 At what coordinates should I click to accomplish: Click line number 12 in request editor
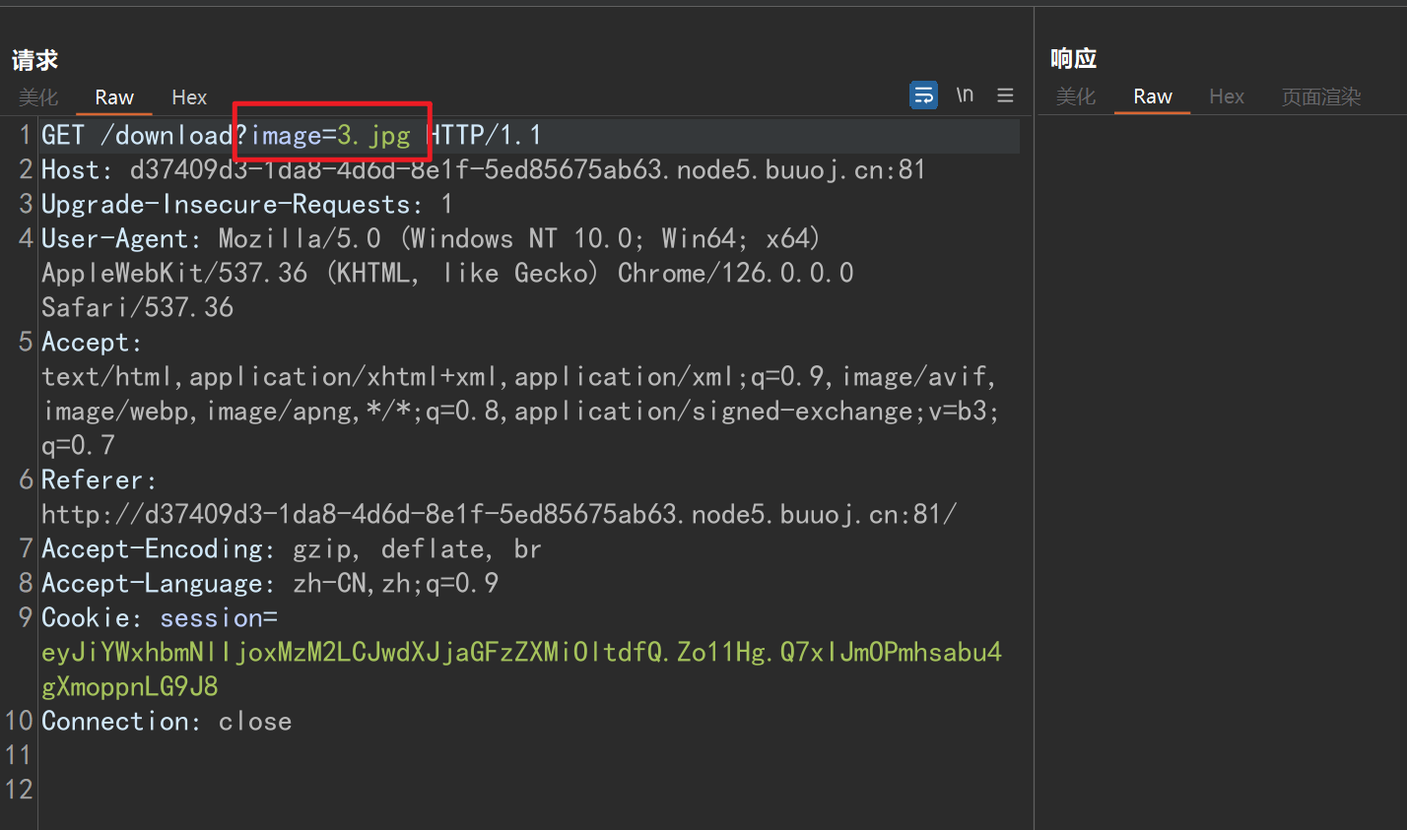(19, 789)
